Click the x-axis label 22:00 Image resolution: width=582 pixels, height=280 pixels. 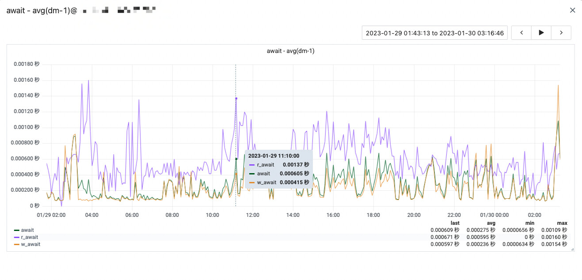(x=454, y=215)
